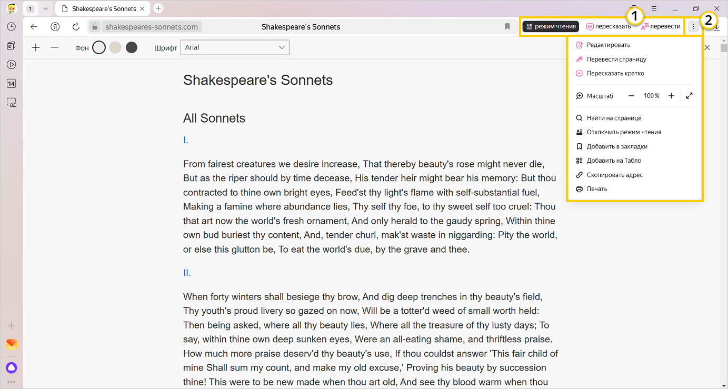Screen dimensions: 728x389
Task: Select the white background swatch
Action: [x=99, y=48]
